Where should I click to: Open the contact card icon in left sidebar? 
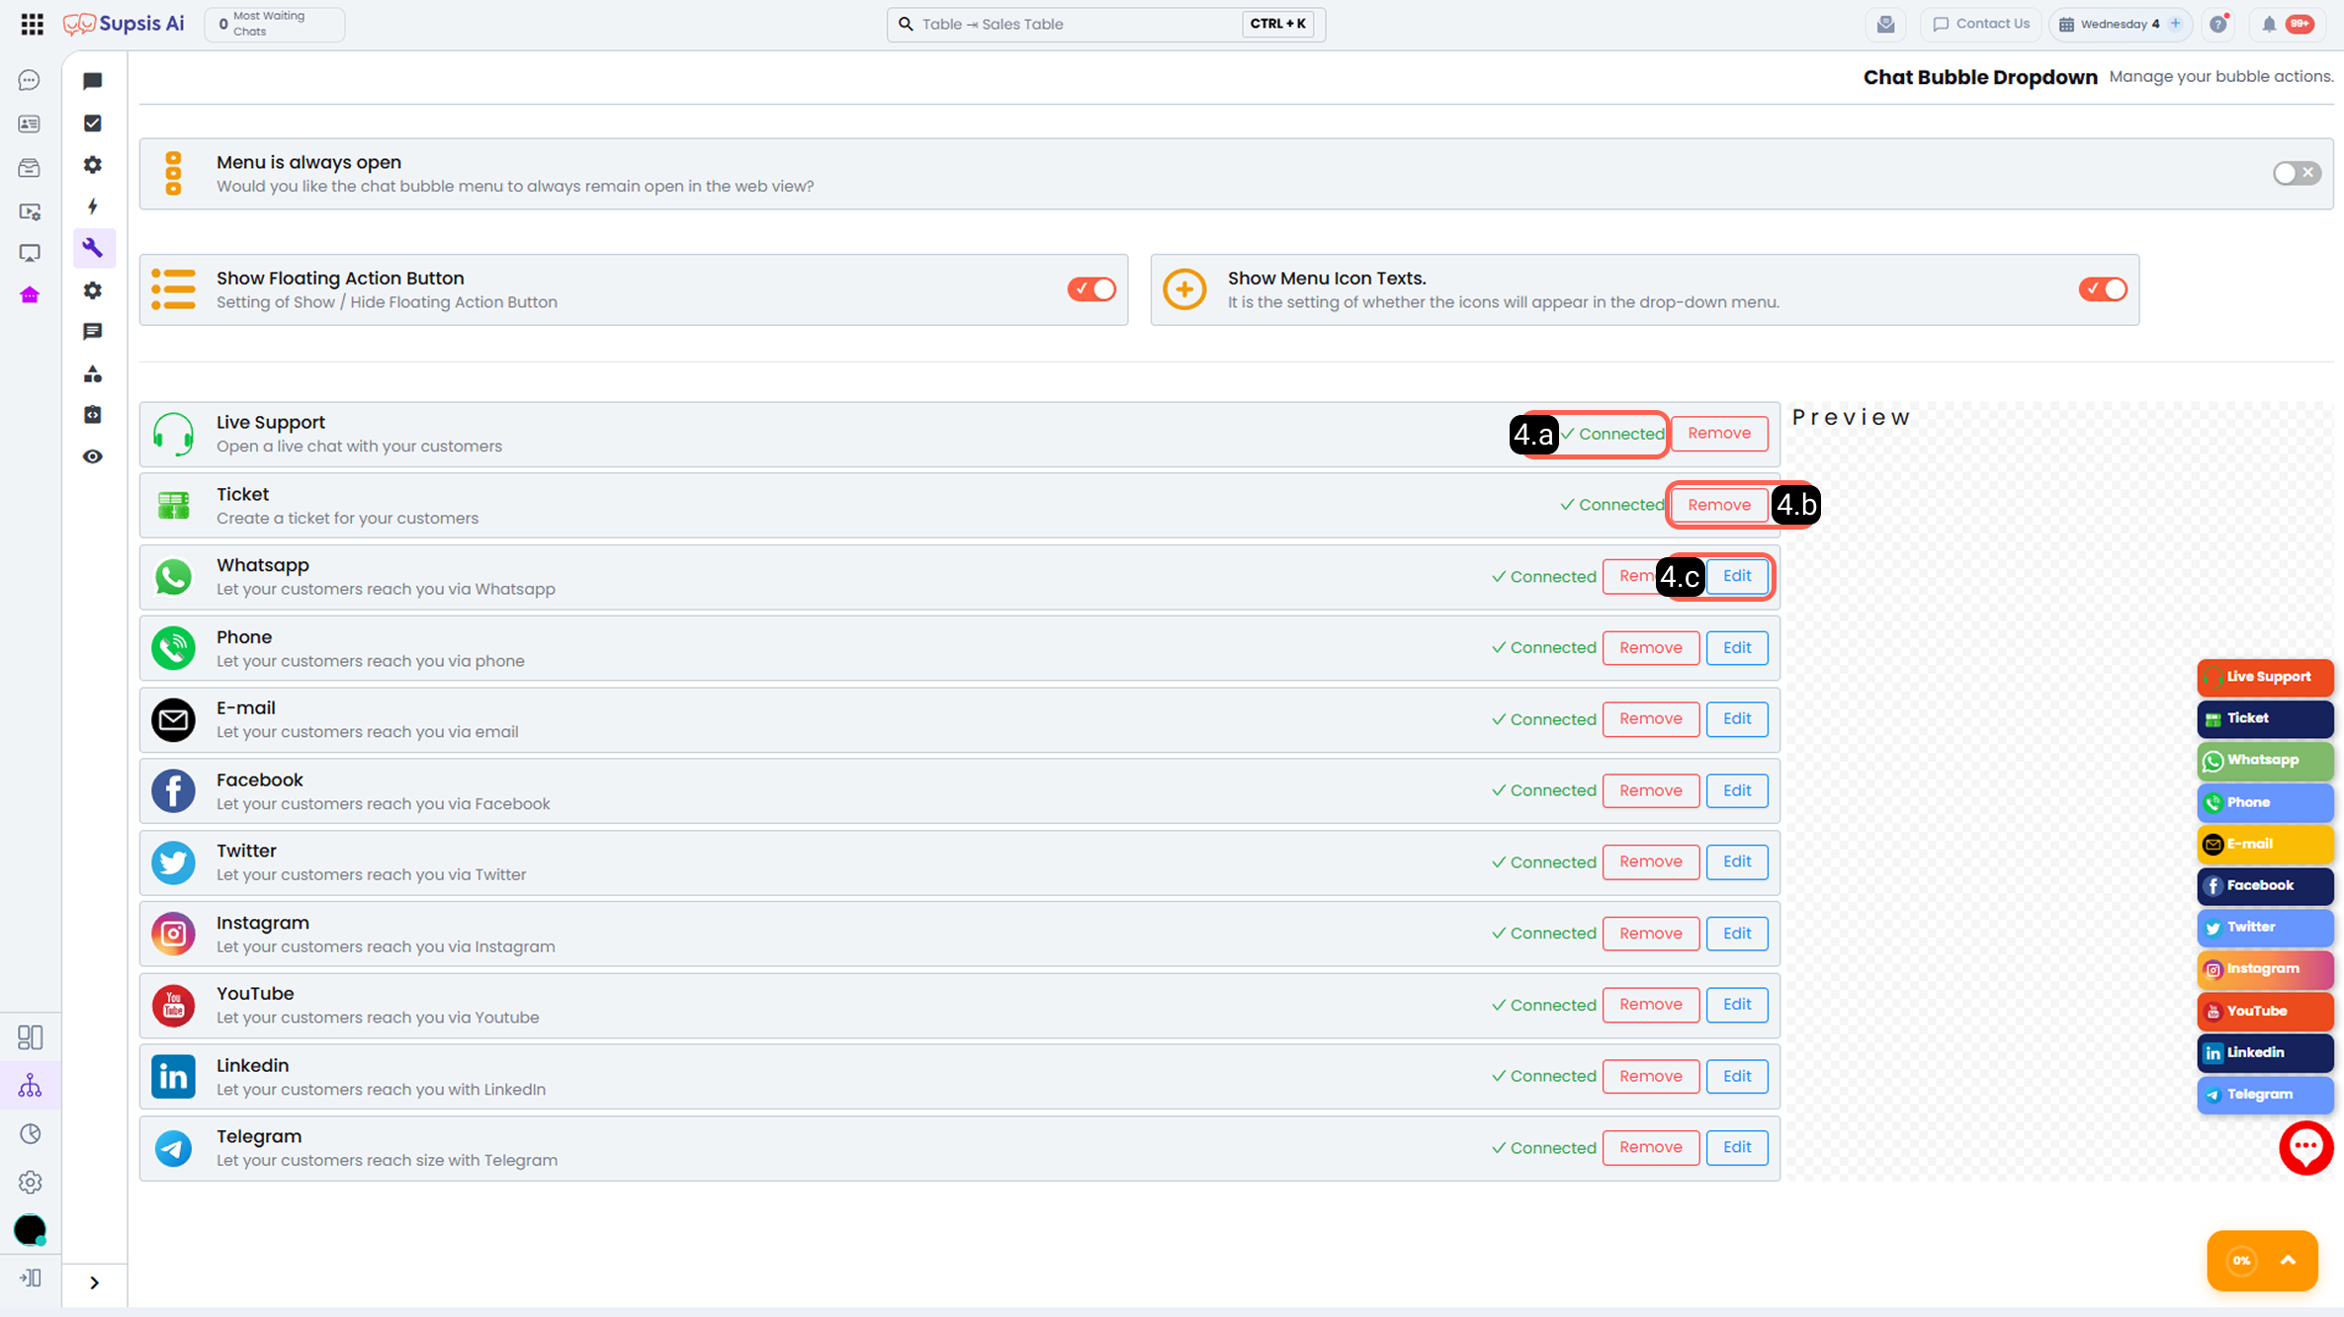[x=30, y=123]
